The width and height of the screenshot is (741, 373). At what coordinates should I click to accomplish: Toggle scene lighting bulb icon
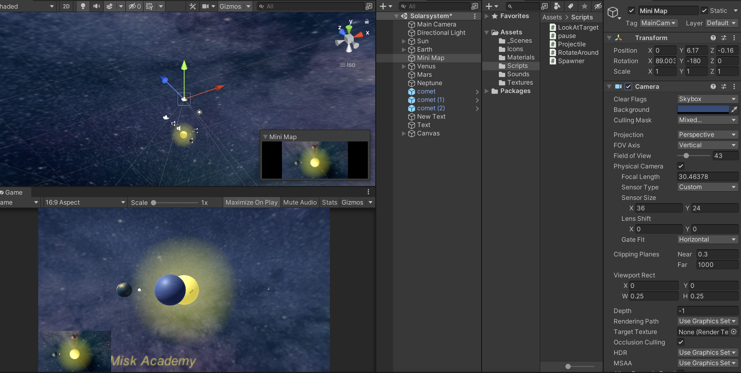[83, 6]
